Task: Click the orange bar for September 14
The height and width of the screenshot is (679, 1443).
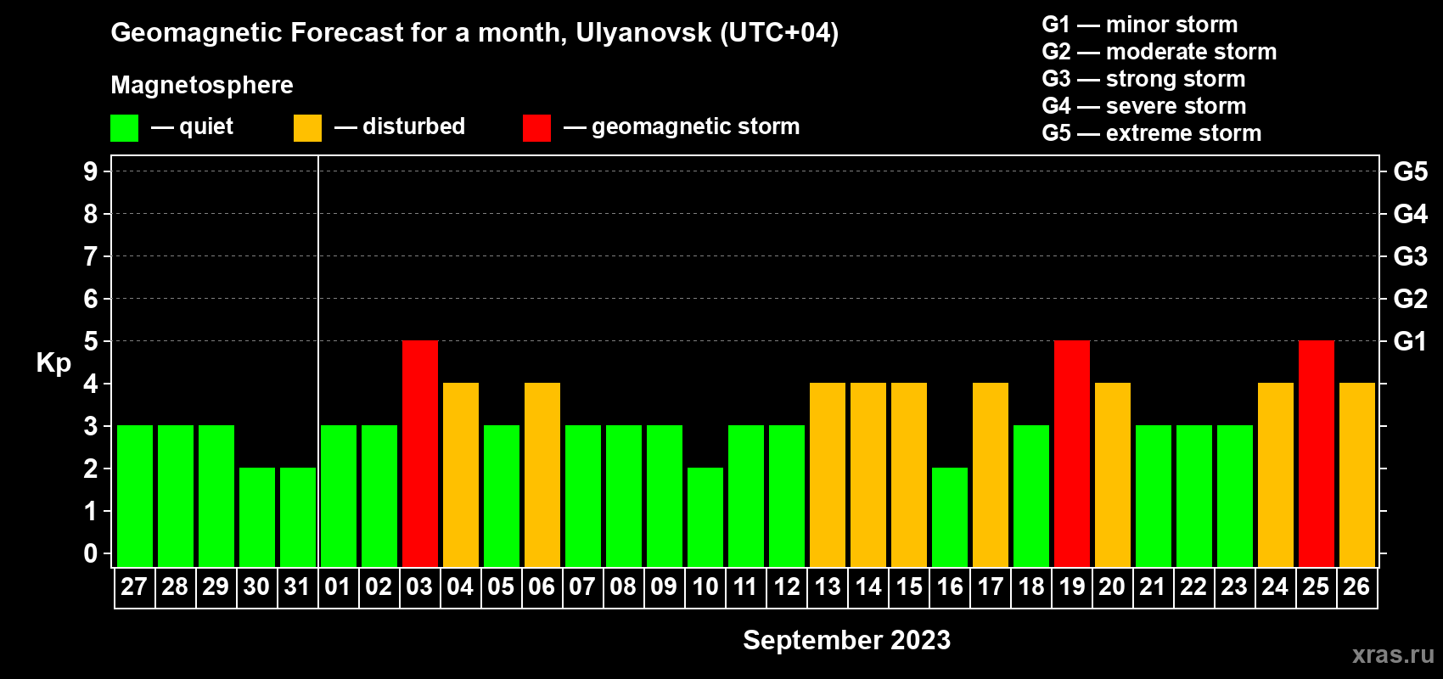Action: pos(868,475)
